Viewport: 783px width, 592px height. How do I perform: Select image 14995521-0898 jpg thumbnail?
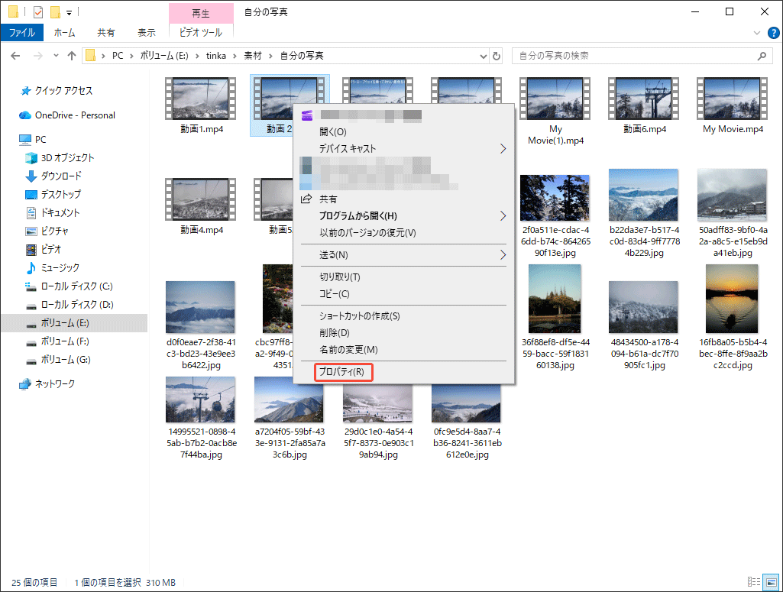click(200, 400)
